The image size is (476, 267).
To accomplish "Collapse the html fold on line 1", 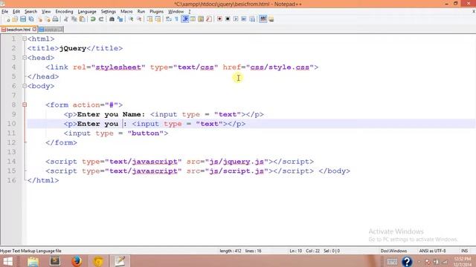I will 25,39.
